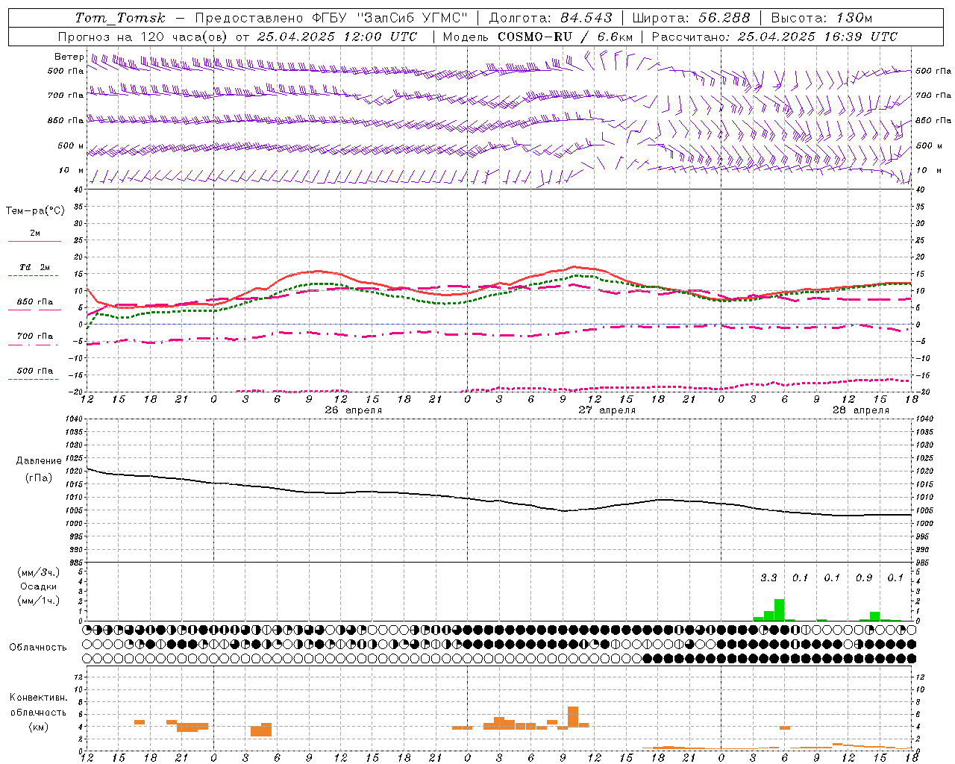Image resolution: width=955 pixels, height=764 pixels.
Task: Click the "Облачность" cloud cover label
Action: (x=38, y=647)
